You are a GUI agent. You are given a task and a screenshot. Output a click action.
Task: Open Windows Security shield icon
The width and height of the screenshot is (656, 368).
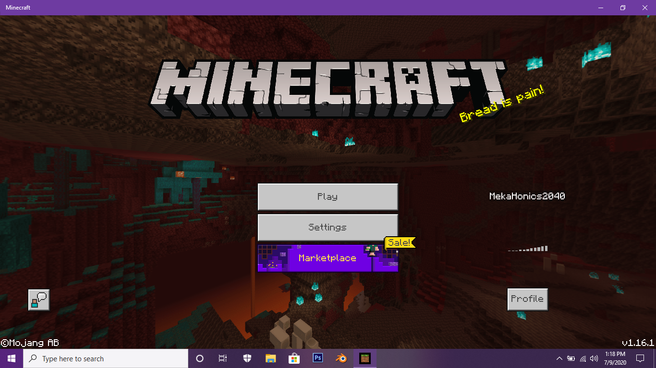pyautogui.click(x=247, y=358)
